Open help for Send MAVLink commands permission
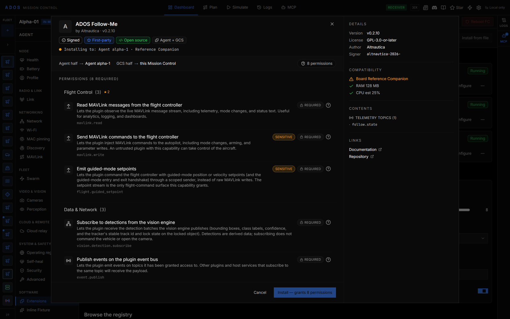The width and height of the screenshot is (510, 319). (x=328, y=137)
